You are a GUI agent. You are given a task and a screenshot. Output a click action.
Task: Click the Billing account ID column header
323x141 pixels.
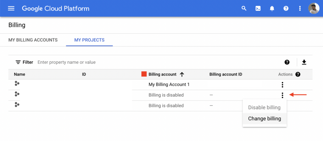coord(226,74)
